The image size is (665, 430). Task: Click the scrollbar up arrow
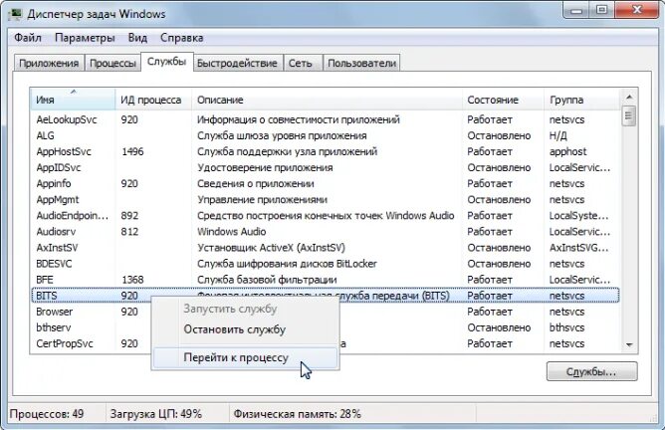[x=629, y=98]
